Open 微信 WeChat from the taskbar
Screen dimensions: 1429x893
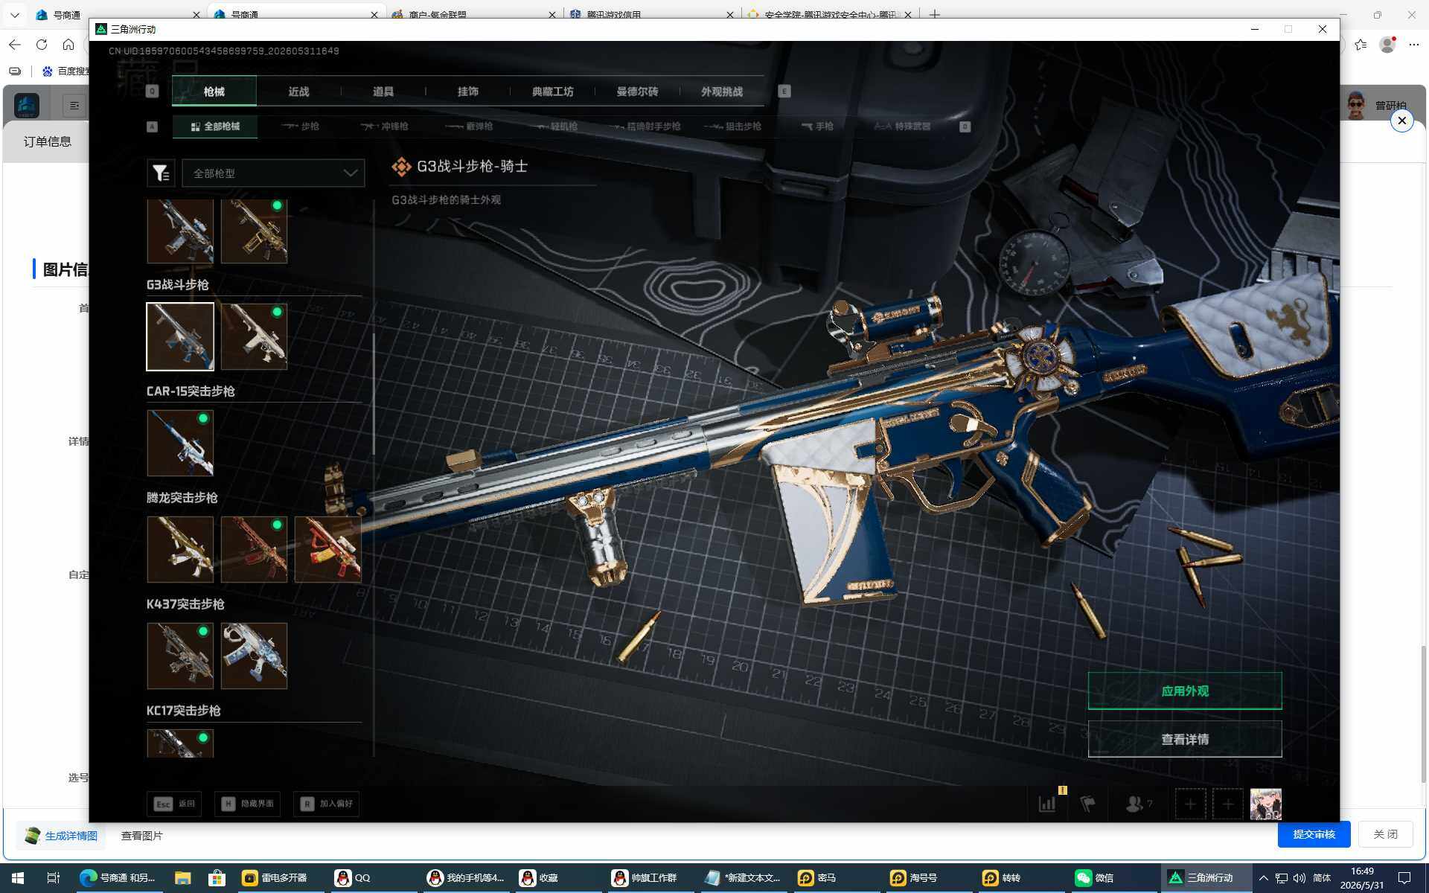1094,878
